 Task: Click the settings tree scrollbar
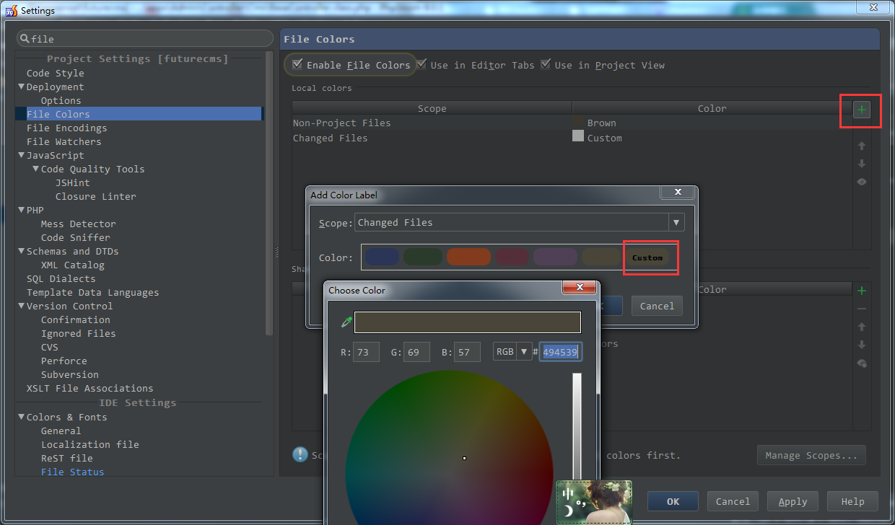pyautogui.click(x=269, y=193)
